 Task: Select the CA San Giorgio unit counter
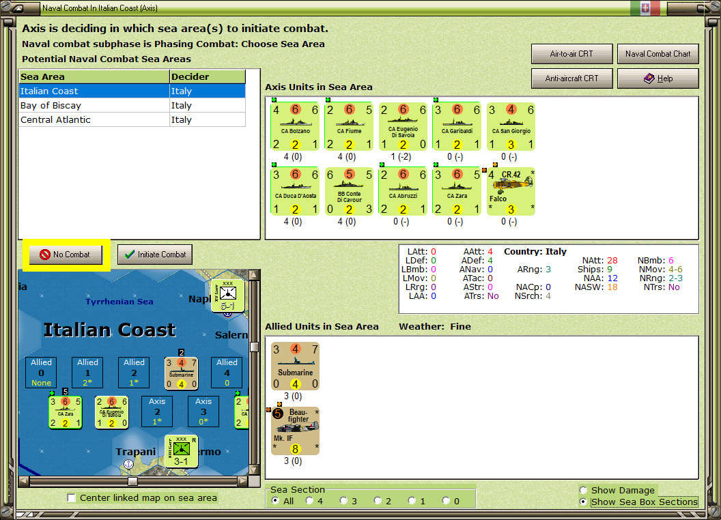click(511, 126)
